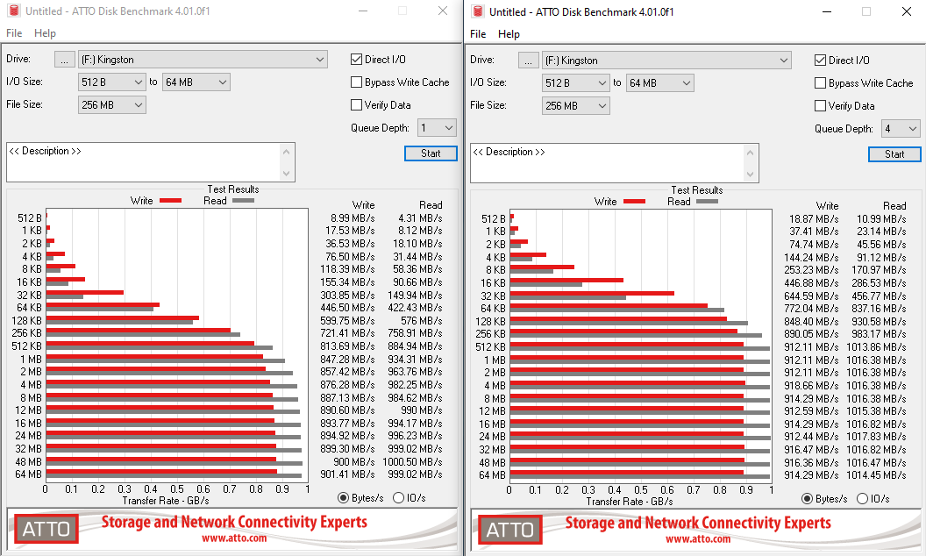926x556 pixels.
Task: Open www.atto.com link in right window
Action: (698, 538)
